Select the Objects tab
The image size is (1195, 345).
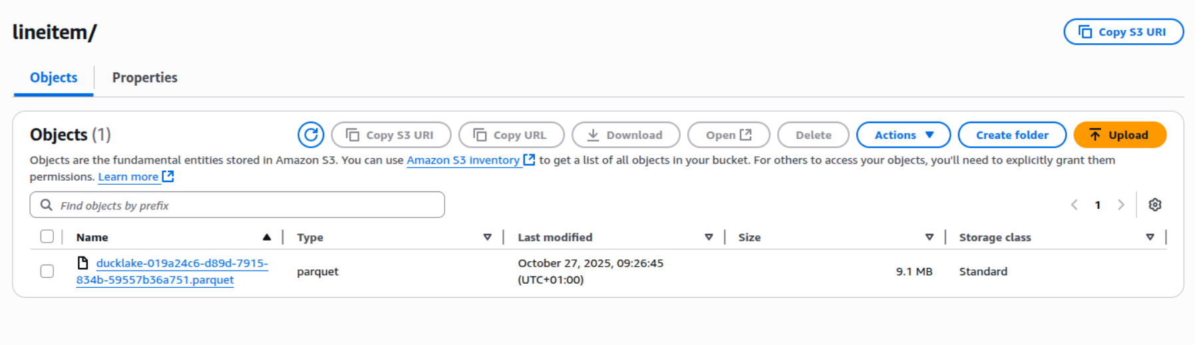[54, 78]
